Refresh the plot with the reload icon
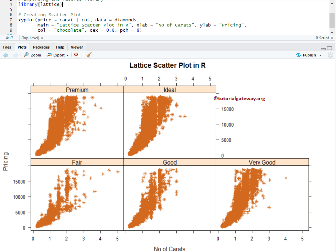336x252 pixels. click(330, 55)
